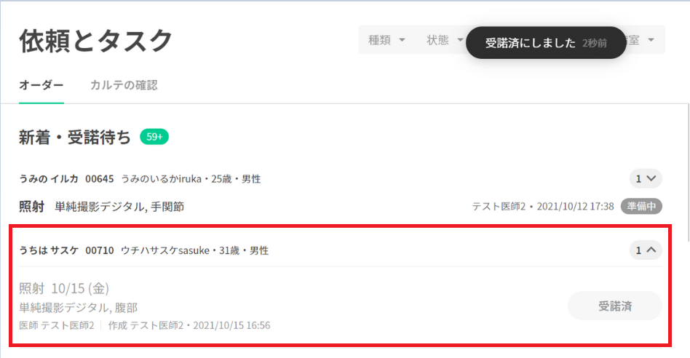Click the テスト医師2・2021/10/12 17:38 timestamp
Viewport: 690px width, 358px height.
click(x=542, y=206)
